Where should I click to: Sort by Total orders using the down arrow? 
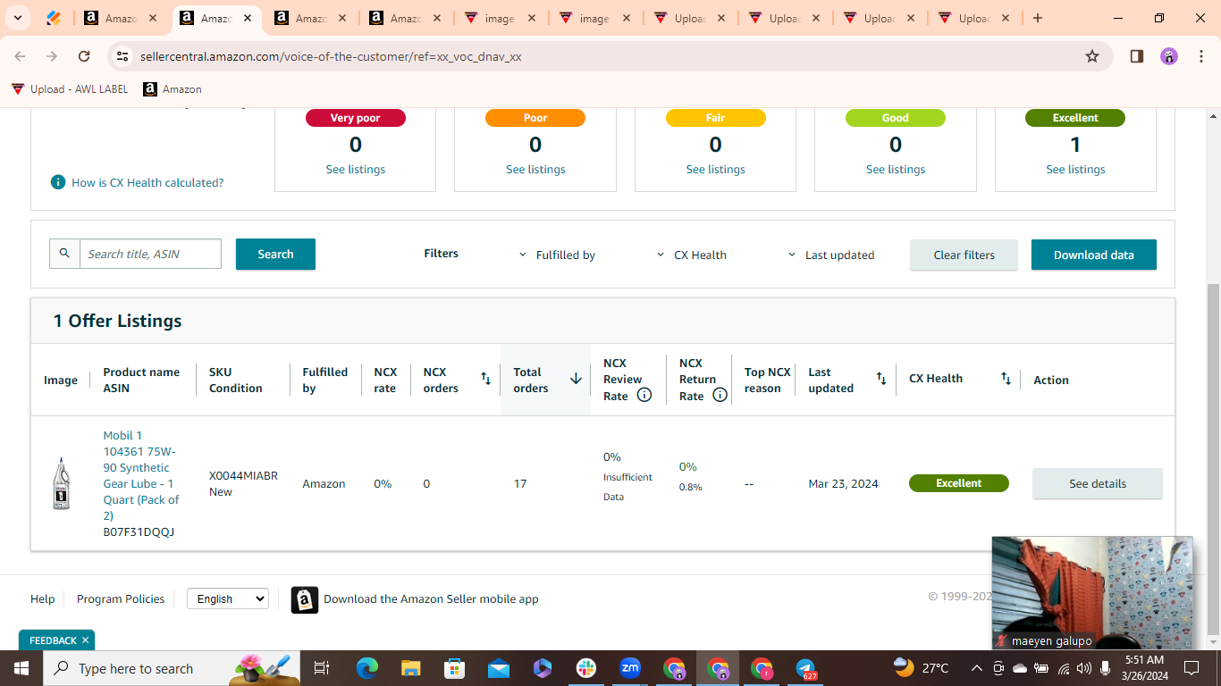click(x=576, y=379)
